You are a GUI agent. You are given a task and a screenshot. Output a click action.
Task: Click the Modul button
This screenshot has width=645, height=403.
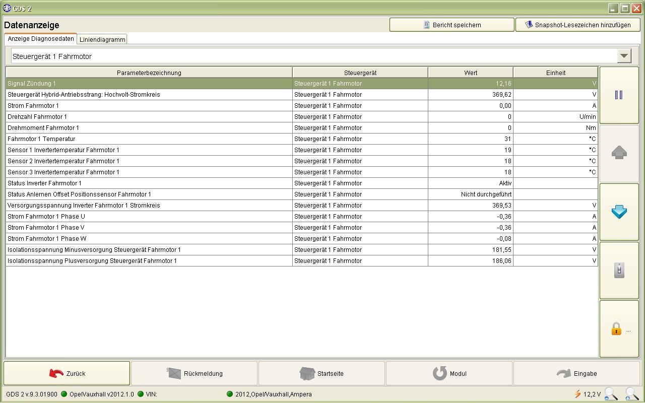coord(449,373)
